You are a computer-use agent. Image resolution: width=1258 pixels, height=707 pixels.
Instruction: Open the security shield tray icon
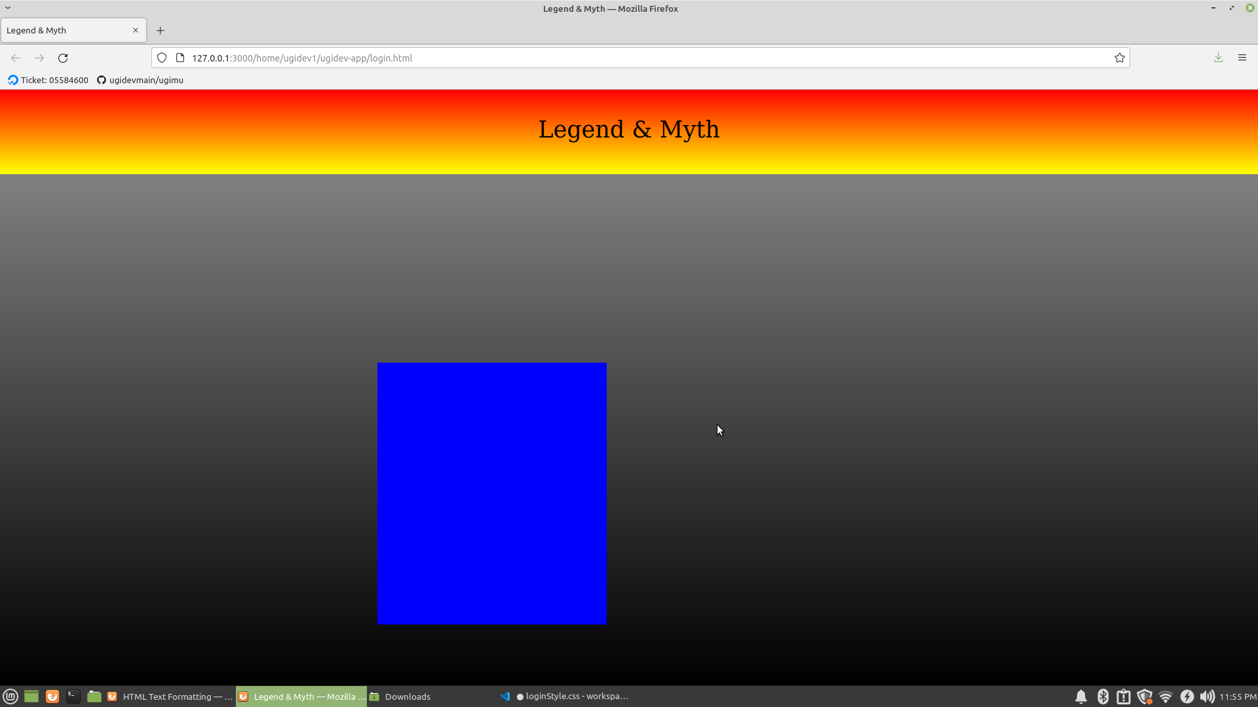tap(1145, 697)
